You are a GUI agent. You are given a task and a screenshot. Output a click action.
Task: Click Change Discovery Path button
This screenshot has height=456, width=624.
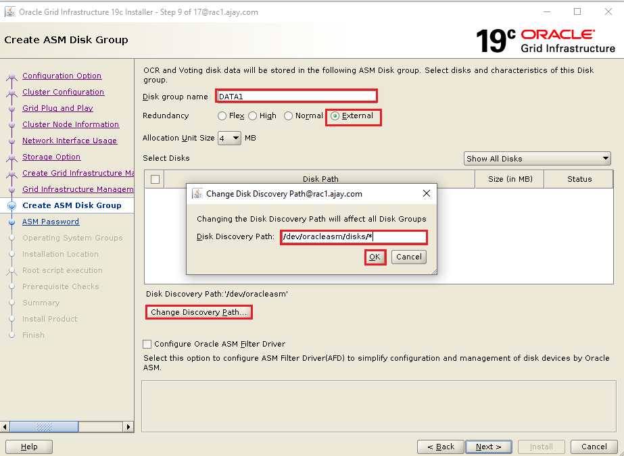coord(199,312)
